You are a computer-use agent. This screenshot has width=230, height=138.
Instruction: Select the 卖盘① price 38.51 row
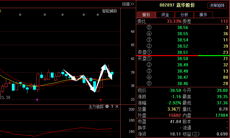pos(183,52)
